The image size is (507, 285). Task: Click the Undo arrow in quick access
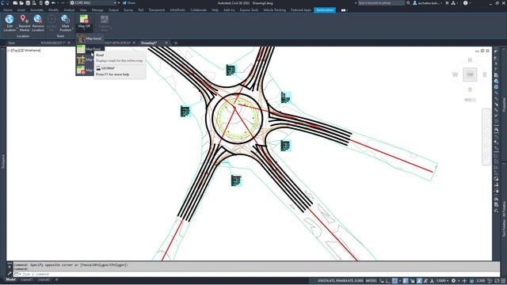(53, 3)
